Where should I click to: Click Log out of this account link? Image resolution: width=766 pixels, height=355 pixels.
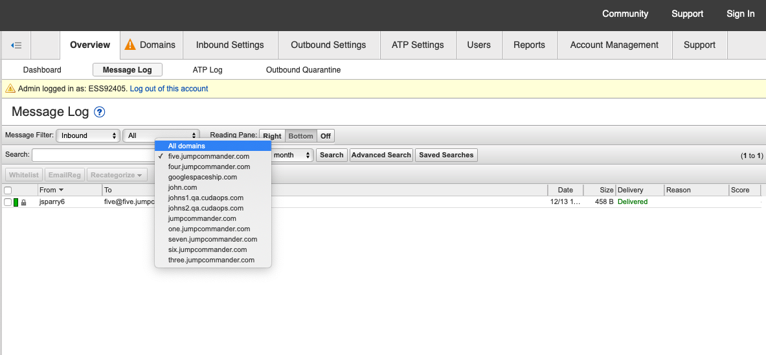(x=169, y=89)
